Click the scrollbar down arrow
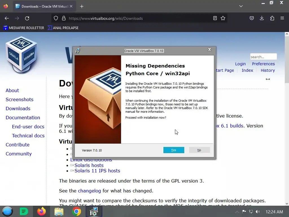Image resolution: width=289 pixels, height=217 pixels. [287, 204]
